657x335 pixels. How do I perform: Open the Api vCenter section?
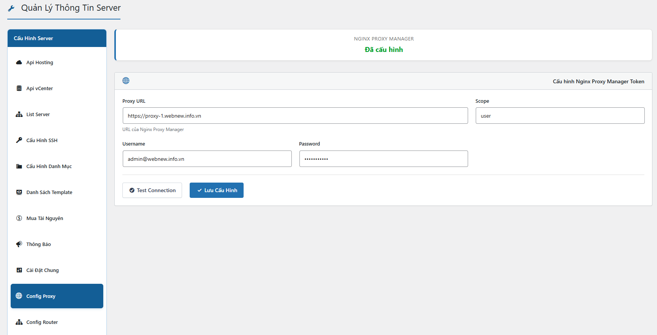pos(57,88)
